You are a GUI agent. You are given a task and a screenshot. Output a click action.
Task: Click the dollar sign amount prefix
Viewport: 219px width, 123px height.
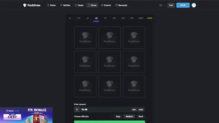click(x=77, y=109)
